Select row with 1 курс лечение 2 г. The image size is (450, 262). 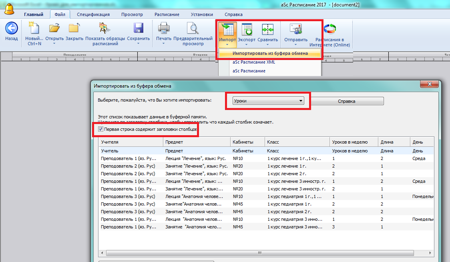point(266,174)
